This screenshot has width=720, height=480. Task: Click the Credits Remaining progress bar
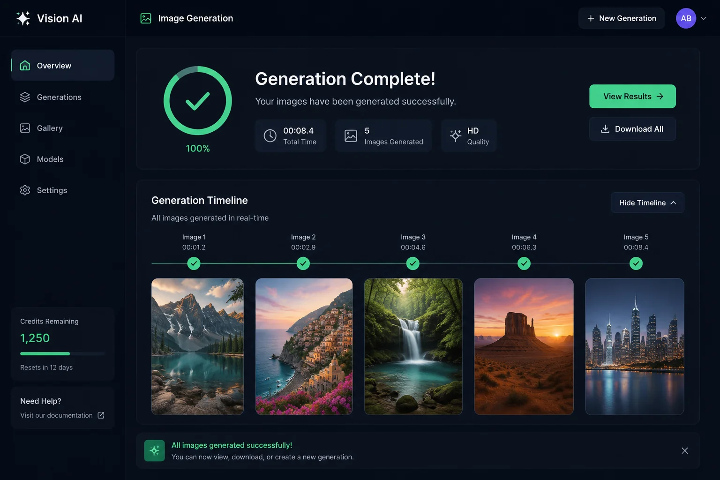(x=62, y=353)
